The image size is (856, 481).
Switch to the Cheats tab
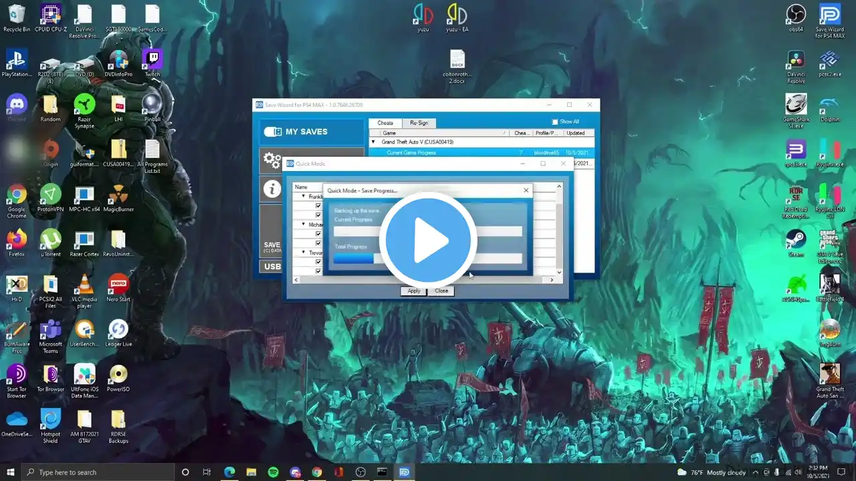pyautogui.click(x=385, y=123)
